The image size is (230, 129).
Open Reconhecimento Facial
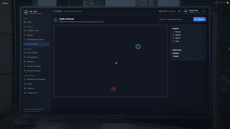click(36, 40)
